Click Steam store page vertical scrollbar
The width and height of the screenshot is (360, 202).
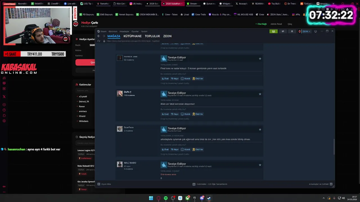tap(334, 146)
